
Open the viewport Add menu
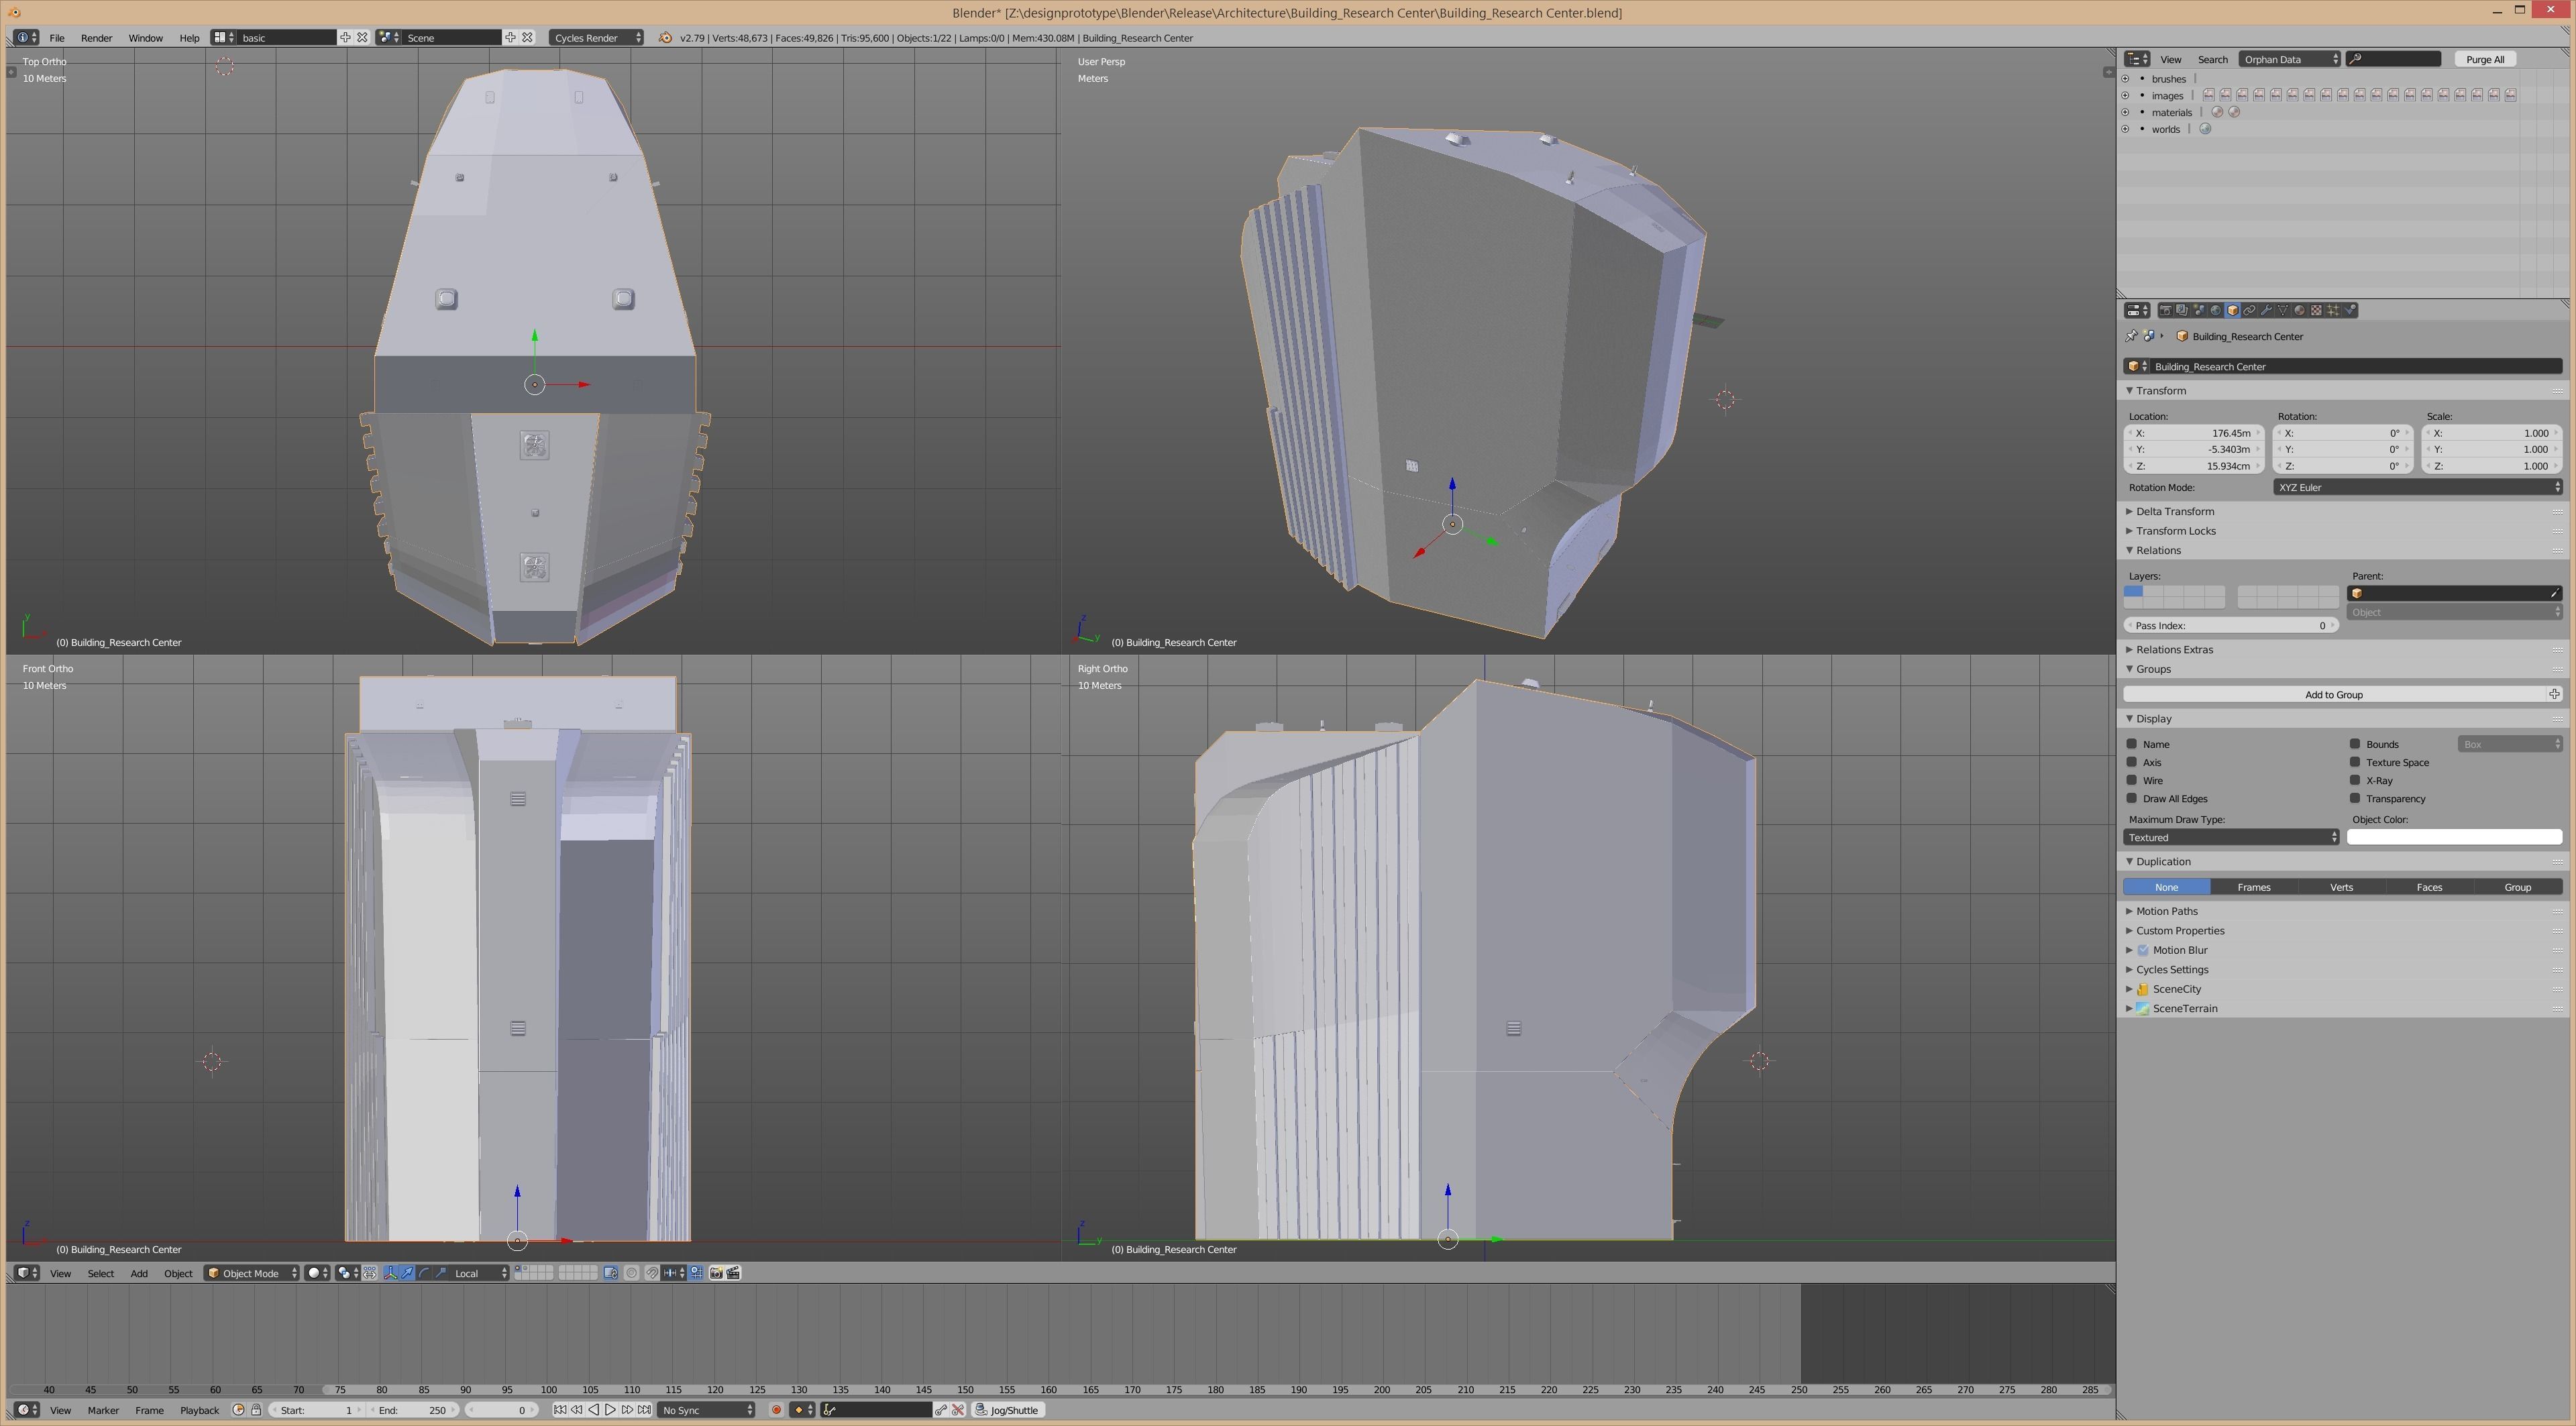(x=139, y=1273)
